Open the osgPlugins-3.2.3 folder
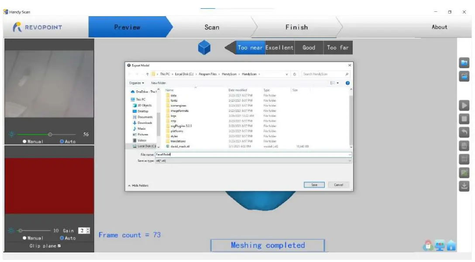The width and height of the screenshot is (475, 262). (x=181, y=126)
